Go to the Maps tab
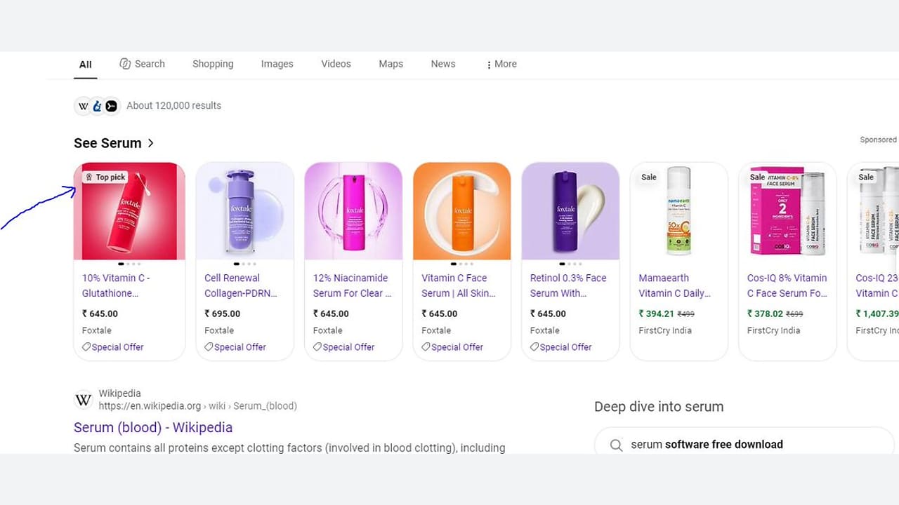This screenshot has width=899, height=505. tap(391, 64)
